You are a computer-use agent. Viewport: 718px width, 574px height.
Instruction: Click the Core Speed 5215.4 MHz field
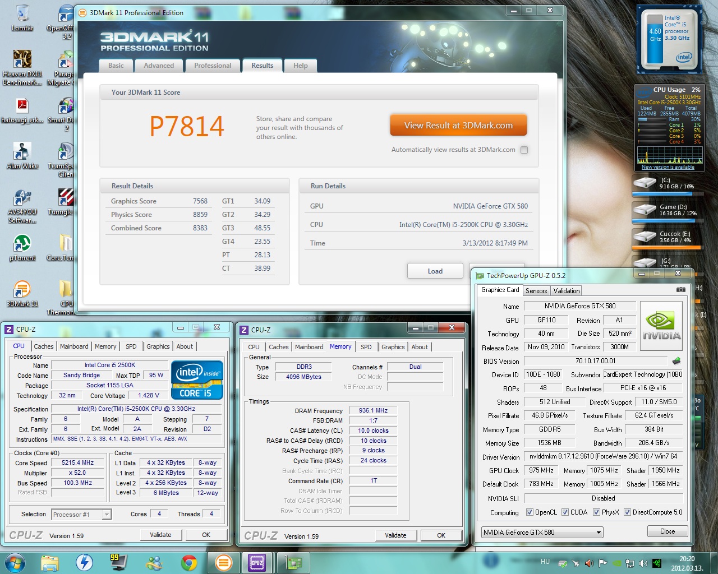78,462
